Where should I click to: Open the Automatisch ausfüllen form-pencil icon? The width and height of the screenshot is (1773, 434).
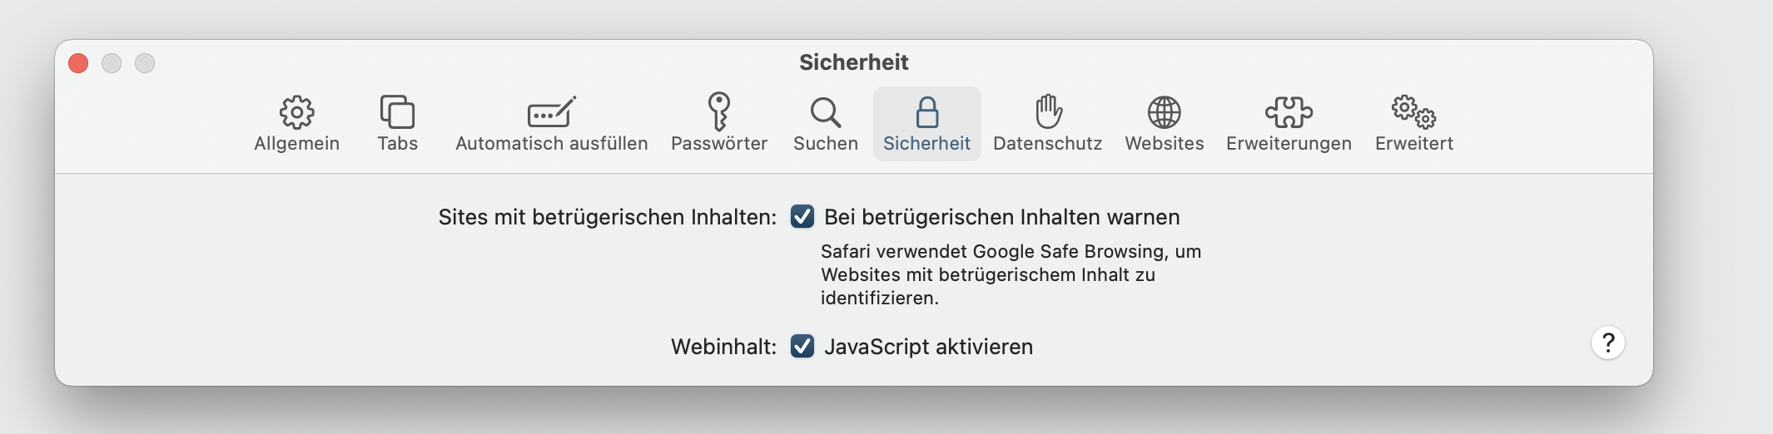pyautogui.click(x=551, y=112)
